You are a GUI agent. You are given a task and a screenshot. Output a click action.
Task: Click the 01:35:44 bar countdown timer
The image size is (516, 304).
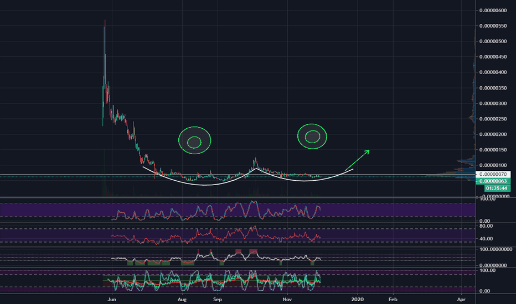(x=497, y=188)
